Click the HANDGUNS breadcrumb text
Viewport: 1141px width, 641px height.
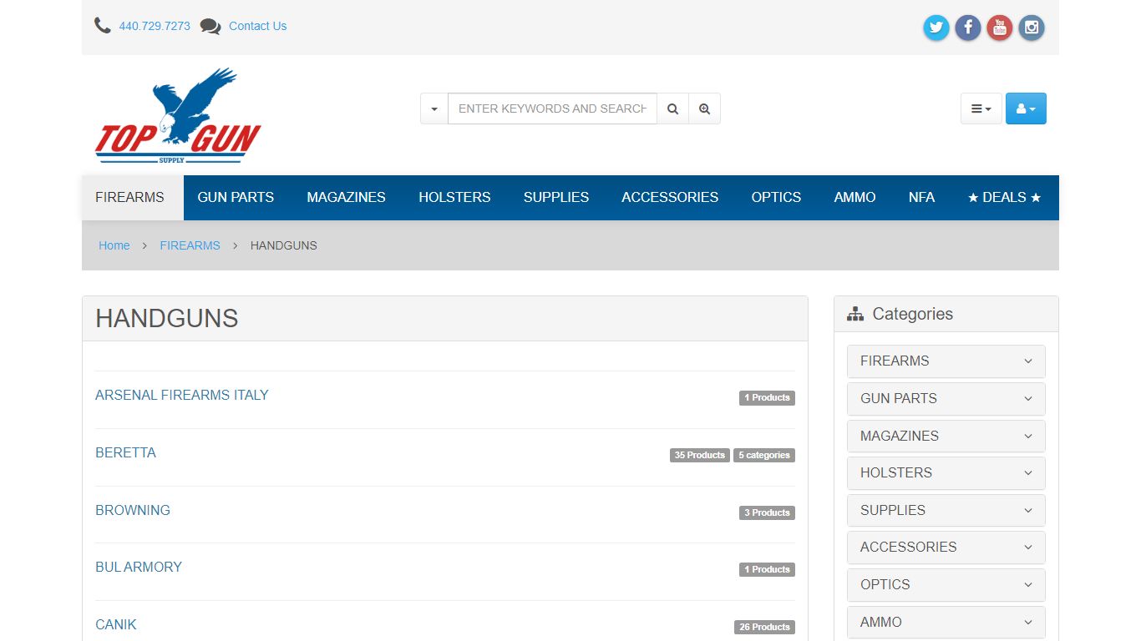tap(284, 245)
